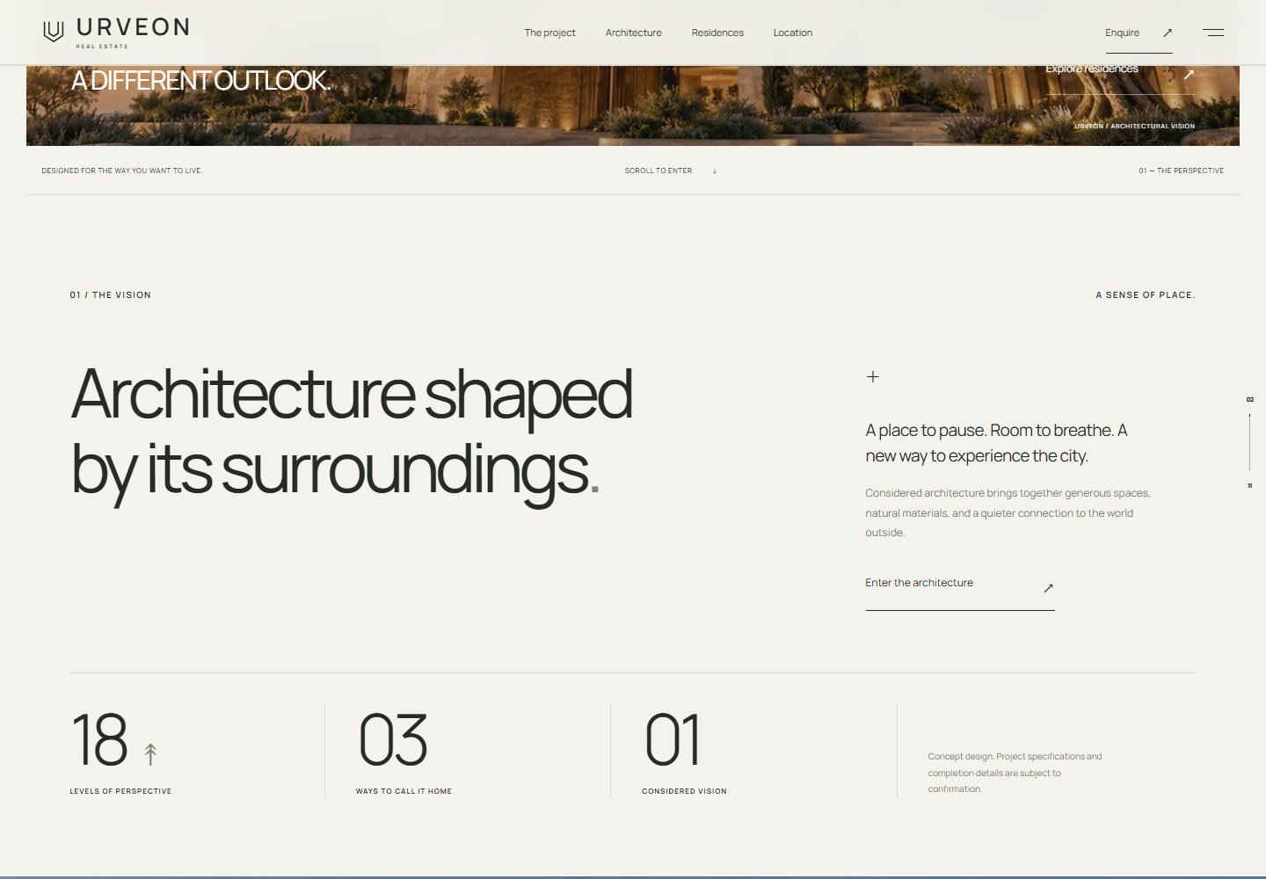
Task: Select Location in the top navigation
Action: [x=792, y=33]
